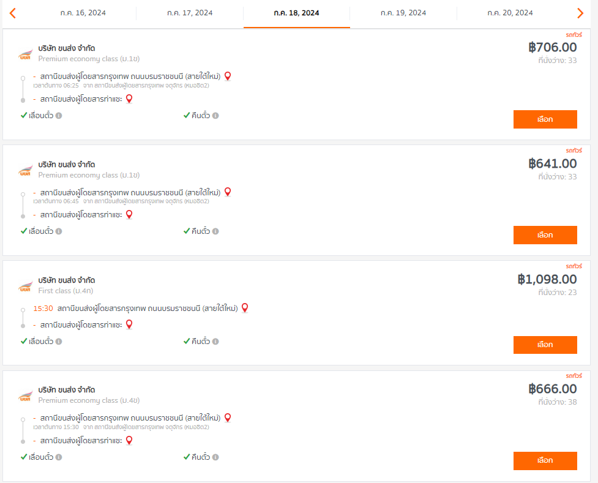The height and width of the screenshot is (483, 598).
Task: Switch to the ก.ค. 17, 2024 date tab
Action: click(190, 13)
